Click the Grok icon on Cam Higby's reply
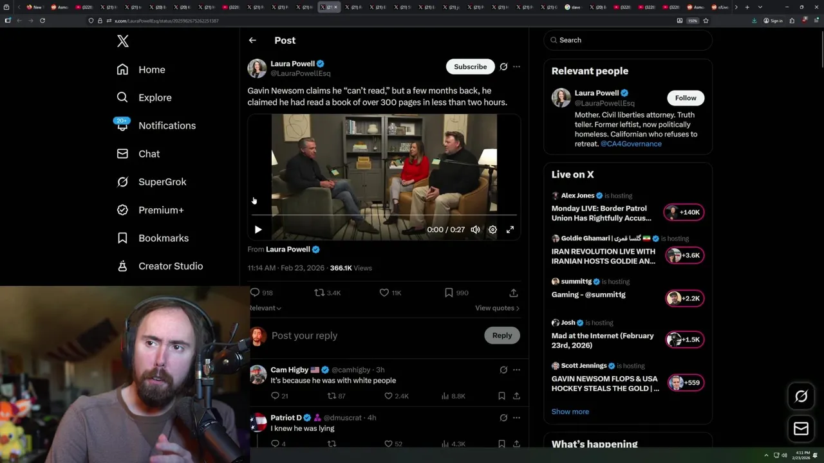The height and width of the screenshot is (463, 824). pos(503,370)
